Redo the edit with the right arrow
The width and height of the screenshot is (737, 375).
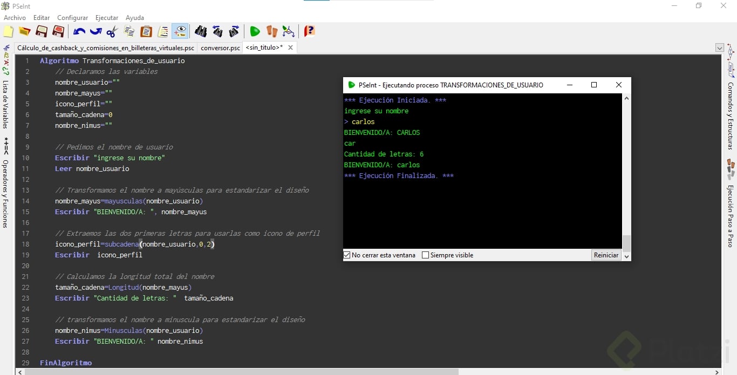click(96, 31)
